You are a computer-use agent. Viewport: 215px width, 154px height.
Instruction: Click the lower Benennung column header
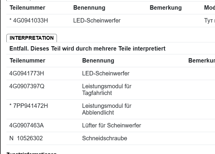pyautogui.click(x=98, y=60)
